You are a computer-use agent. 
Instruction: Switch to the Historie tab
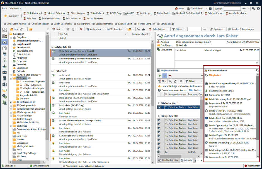[187, 160]
